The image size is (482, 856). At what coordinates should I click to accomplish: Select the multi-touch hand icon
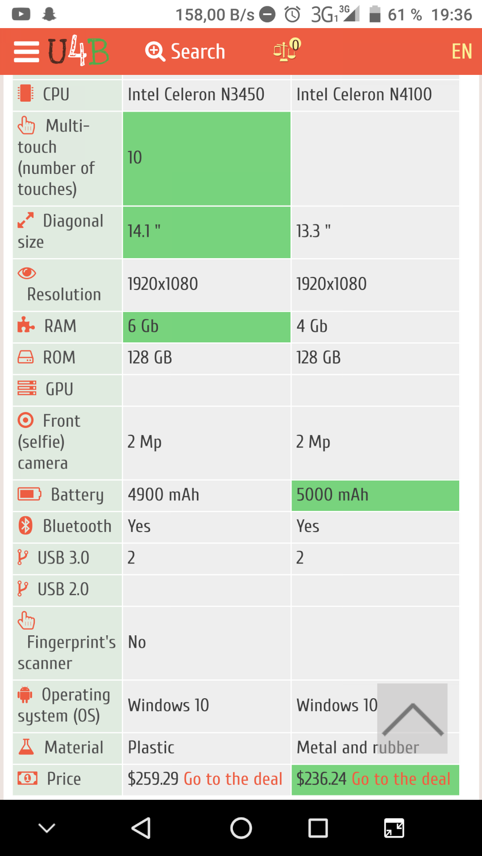tap(25, 125)
